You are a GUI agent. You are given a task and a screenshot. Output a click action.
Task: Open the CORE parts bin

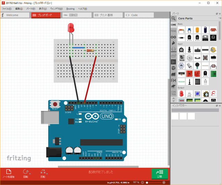(x=173, y=25)
